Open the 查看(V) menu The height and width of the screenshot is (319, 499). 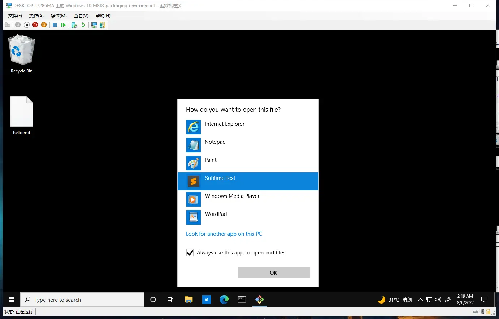[x=81, y=16]
